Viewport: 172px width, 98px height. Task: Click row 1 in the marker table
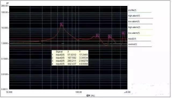click(70, 55)
